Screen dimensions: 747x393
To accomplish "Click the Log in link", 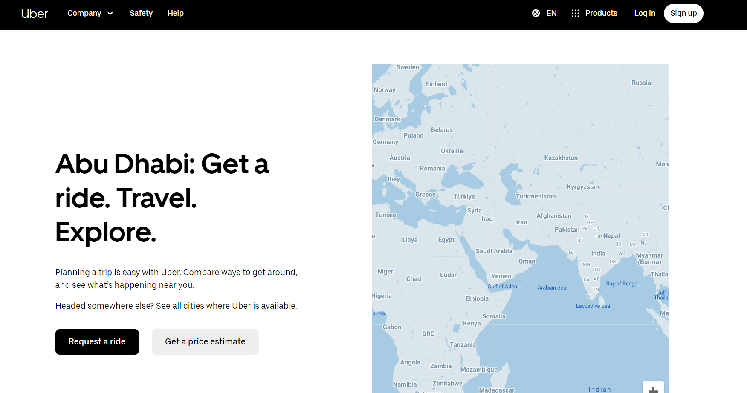I will (x=644, y=13).
